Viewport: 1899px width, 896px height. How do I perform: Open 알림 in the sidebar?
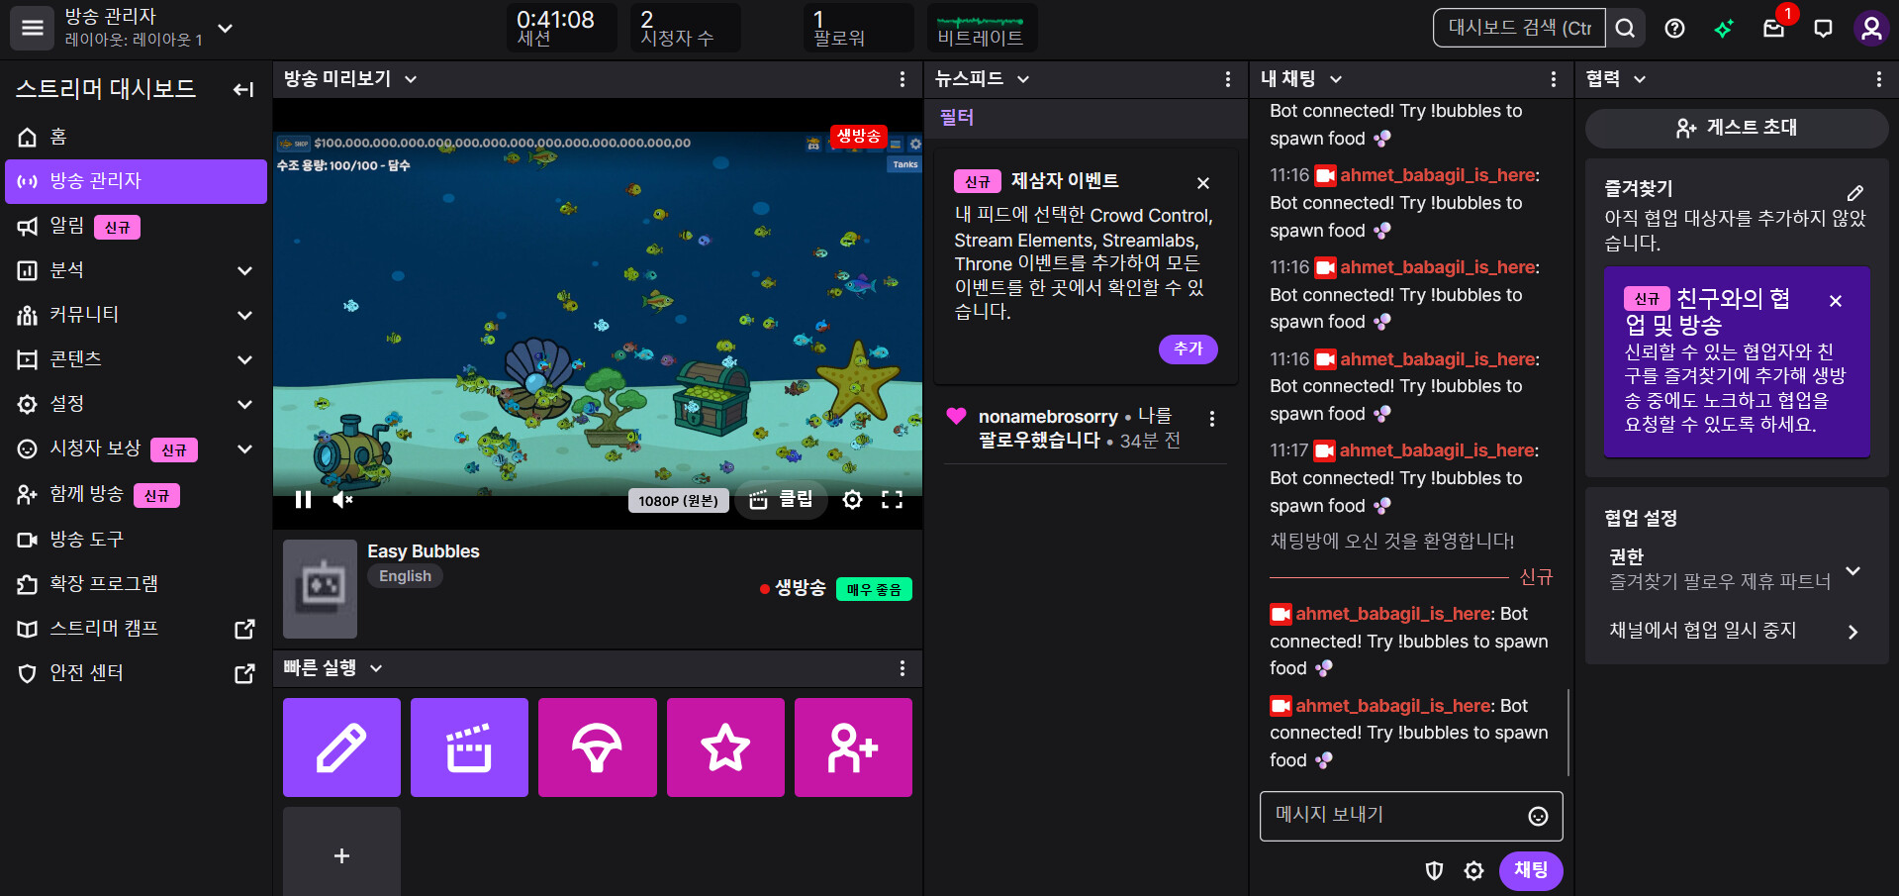point(137,227)
